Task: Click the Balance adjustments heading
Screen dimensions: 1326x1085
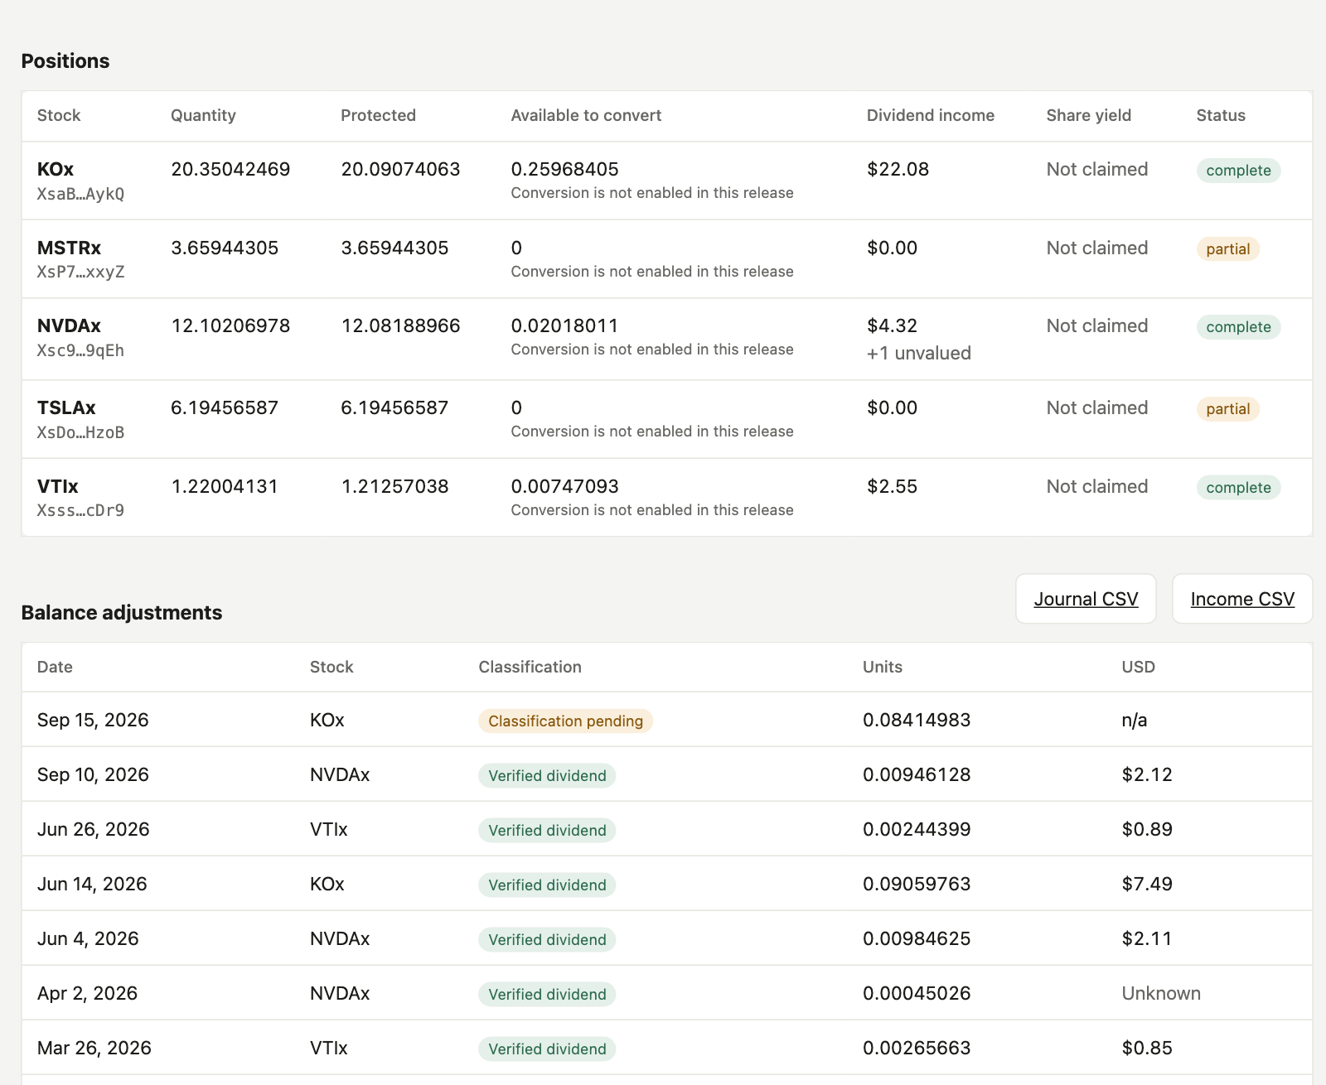Action: pyautogui.click(x=122, y=612)
